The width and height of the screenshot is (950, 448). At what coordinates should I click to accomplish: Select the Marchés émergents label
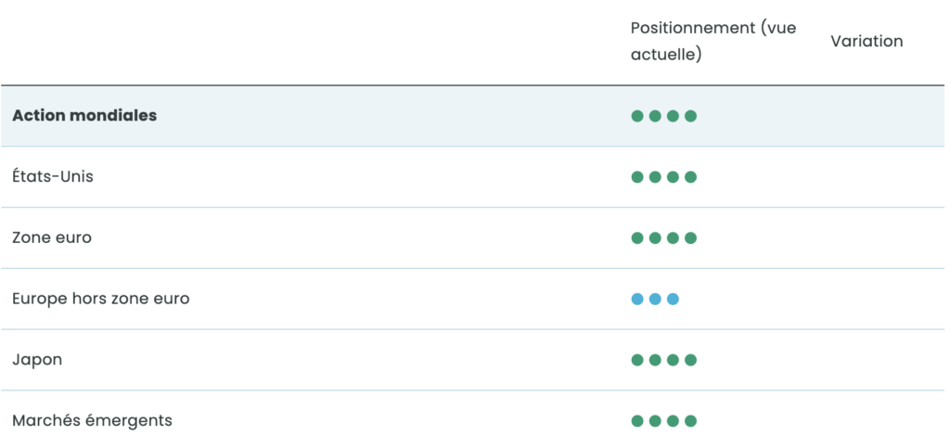click(x=92, y=420)
